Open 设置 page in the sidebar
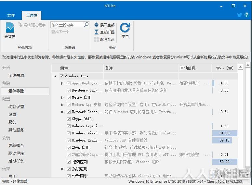The width and height of the screenshot is (252, 185). click(x=12, y=114)
